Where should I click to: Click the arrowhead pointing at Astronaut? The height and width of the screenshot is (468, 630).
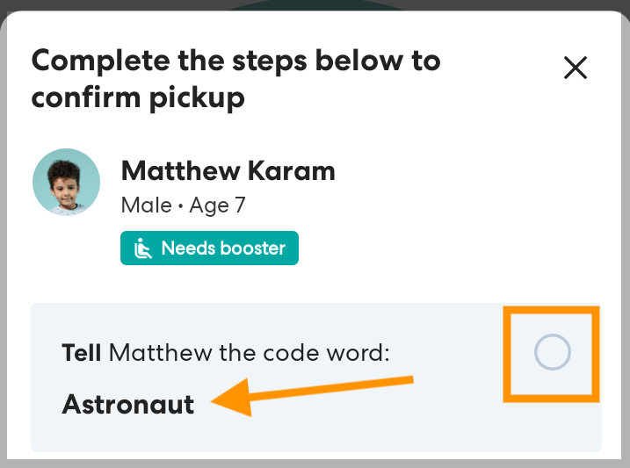click(230, 404)
